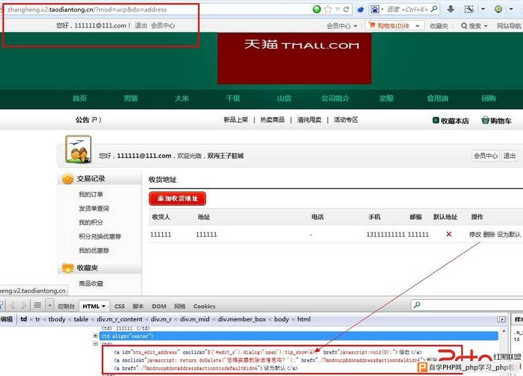Click the browser address URL field
This screenshot has width=523, height=376.
157,9
